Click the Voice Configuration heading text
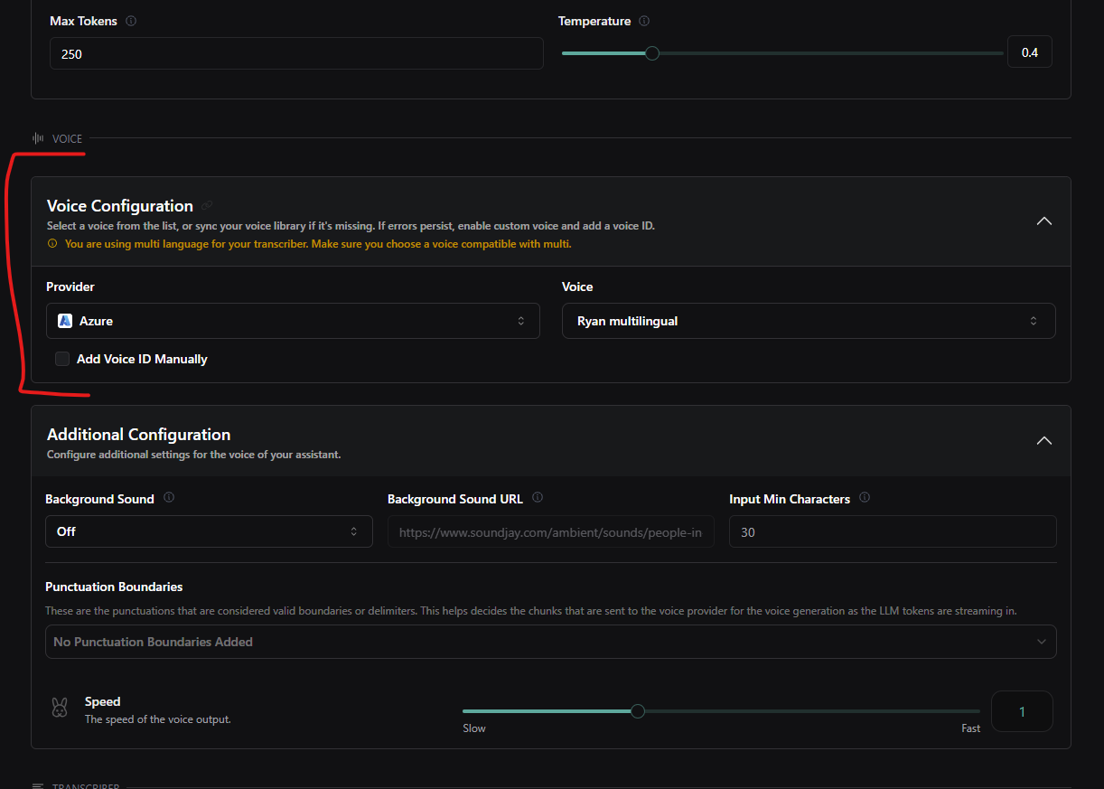The image size is (1104, 789). (120, 206)
